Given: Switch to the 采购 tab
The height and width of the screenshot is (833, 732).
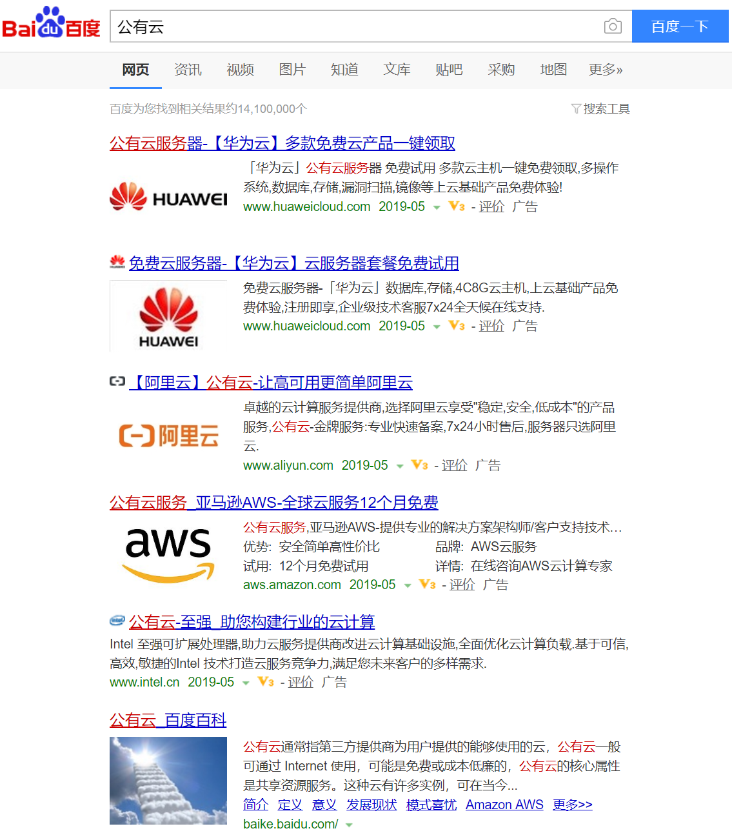Looking at the screenshot, I should pyautogui.click(x=501, y=70).
